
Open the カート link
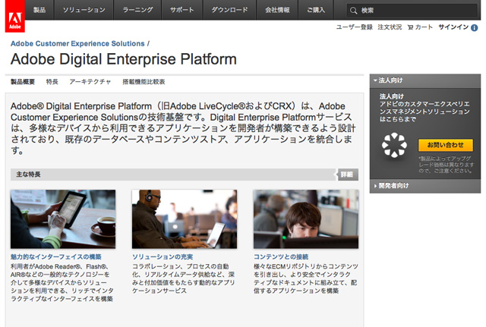(424, 27)
